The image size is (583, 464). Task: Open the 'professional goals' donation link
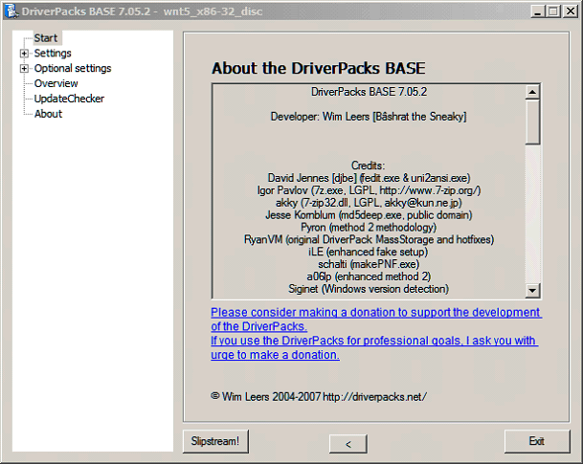pos(373,347)
